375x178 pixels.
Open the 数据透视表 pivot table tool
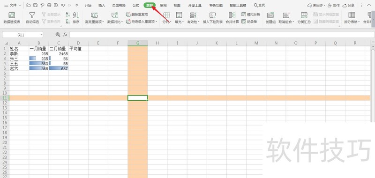[x=12, y=18]
